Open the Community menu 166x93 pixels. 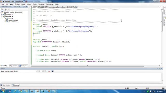coord(50,4)
